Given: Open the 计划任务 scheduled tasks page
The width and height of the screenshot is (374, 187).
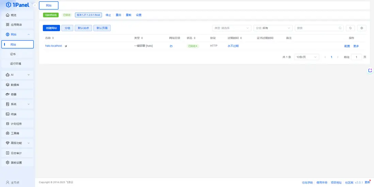Looking at the screenshot, I should tap(17, 124).
